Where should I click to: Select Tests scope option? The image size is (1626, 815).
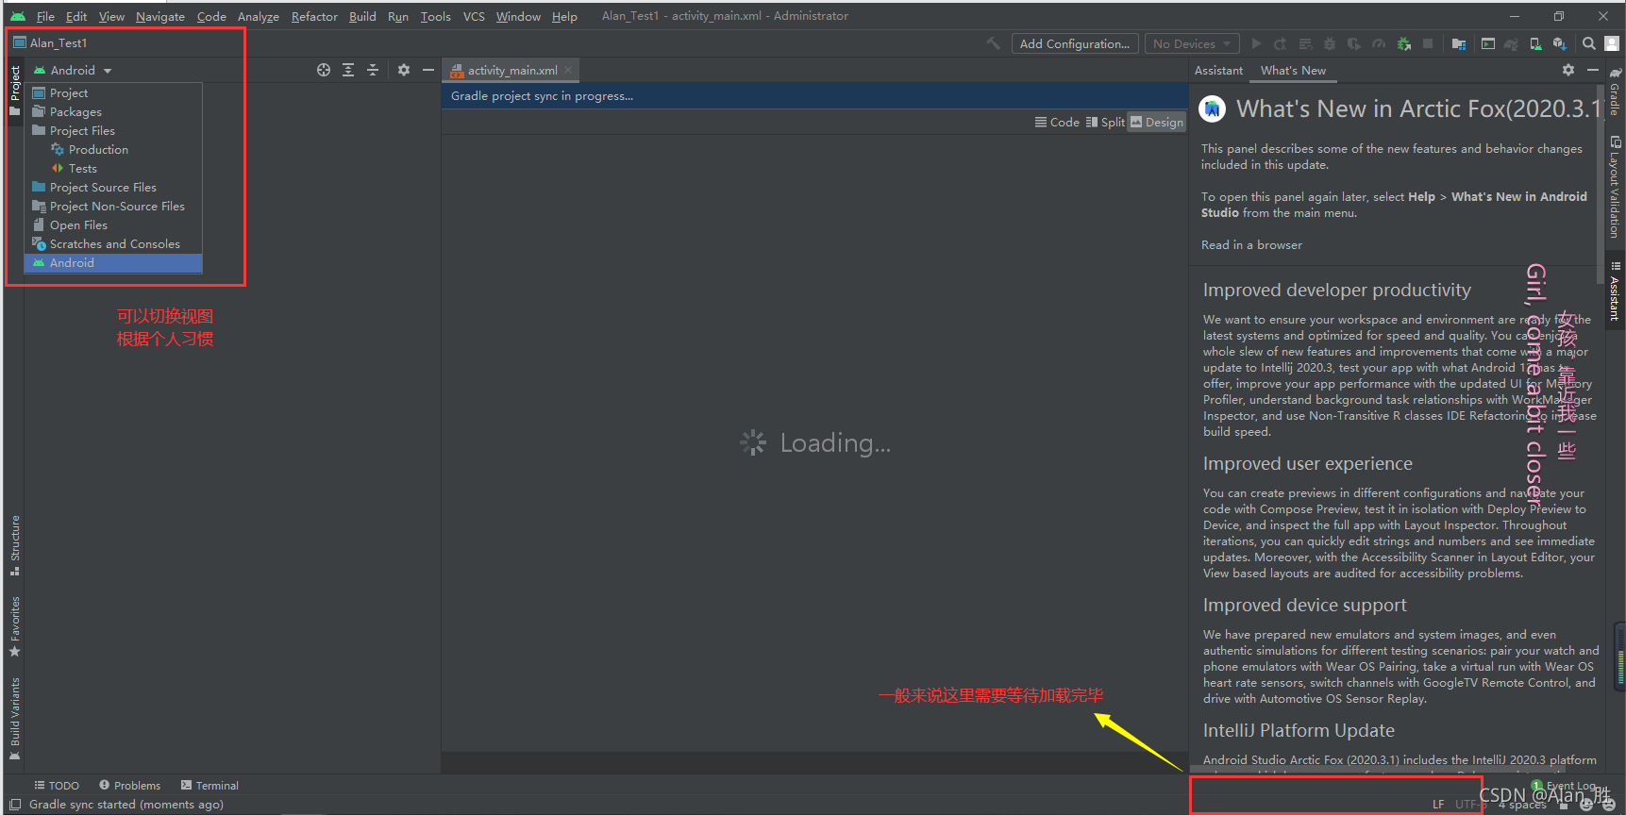tap(113, 169)
